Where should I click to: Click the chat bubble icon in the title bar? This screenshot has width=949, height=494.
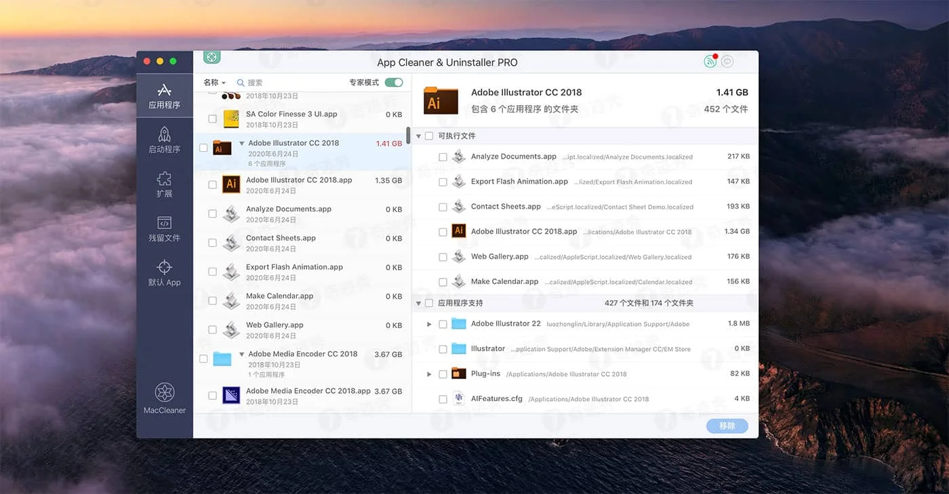tap(727, 61)
